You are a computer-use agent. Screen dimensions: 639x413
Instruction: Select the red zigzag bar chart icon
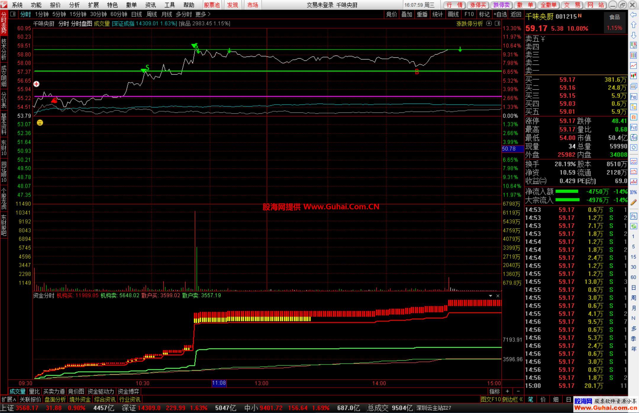click(633, 181)
